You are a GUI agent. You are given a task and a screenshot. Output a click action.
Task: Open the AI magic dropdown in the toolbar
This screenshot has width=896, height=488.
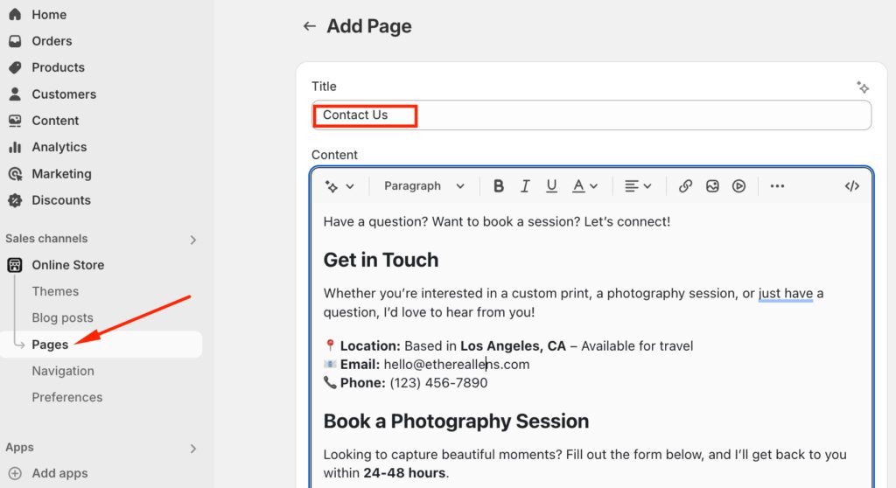[x=339, y=186]
